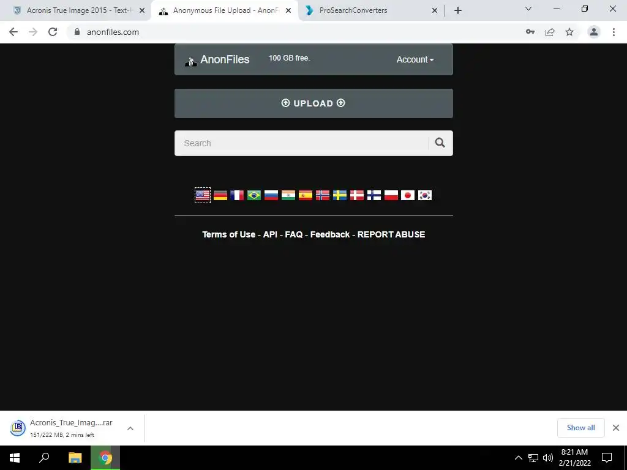Viewport: 627px width, 470px height.
Task: Close the ProSearchConverters tab
Action: pyautogui.click(x=435, y=10)
